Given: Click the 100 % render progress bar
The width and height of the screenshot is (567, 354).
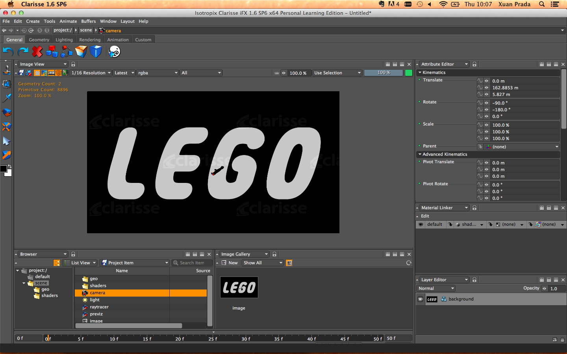Looking at the screenshot, I should point(384,73).
